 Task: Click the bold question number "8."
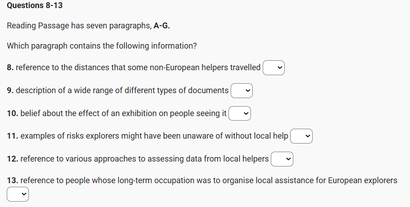click(x=10, y=67)
